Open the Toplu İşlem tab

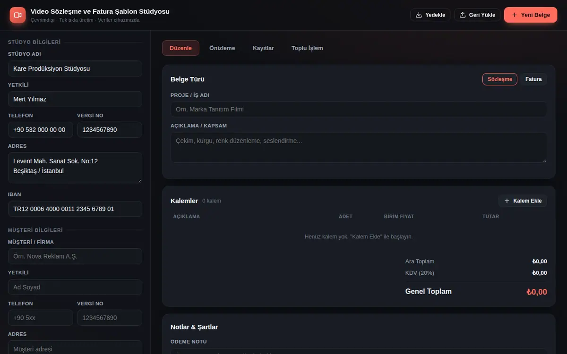(x=307, y=48)
